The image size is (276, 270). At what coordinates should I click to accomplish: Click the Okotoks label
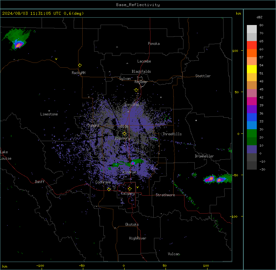click(132, 224)
